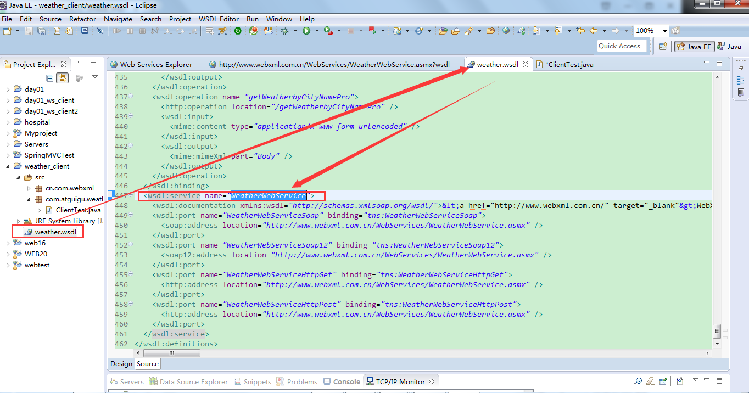Click the Skip All Breakpoints icon
Screen dimensions: 749x393
[100, 31]
